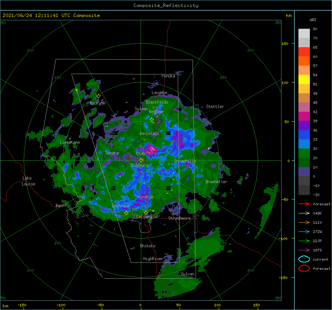This screenshot has height=310, width=332.
Task: Click the HighRiver city label
Action: click(x=153, y=259)
